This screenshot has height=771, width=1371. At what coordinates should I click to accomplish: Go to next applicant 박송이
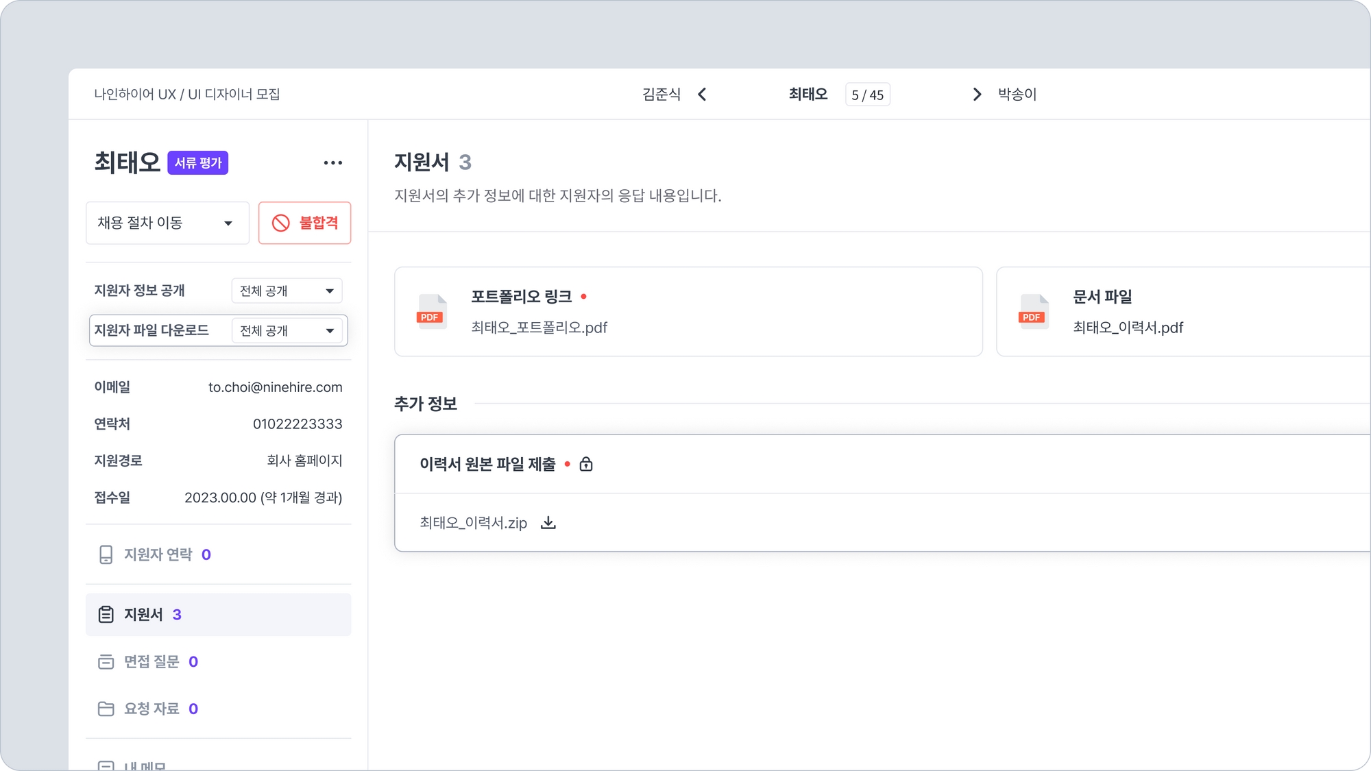tap(1017, 95)
